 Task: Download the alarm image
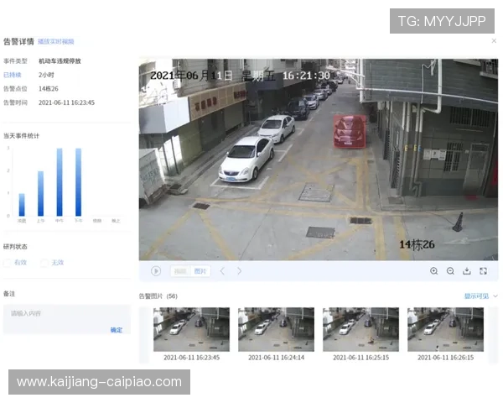467,271
